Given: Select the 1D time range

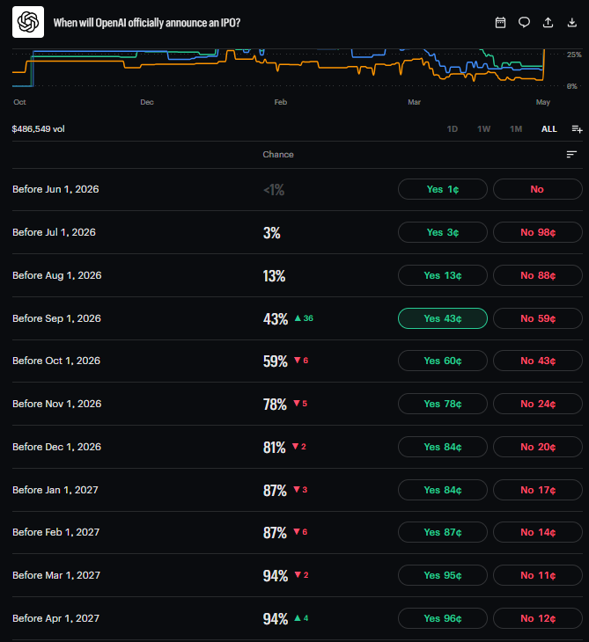Looking at the screenshot, I should (x=453, y=129).
